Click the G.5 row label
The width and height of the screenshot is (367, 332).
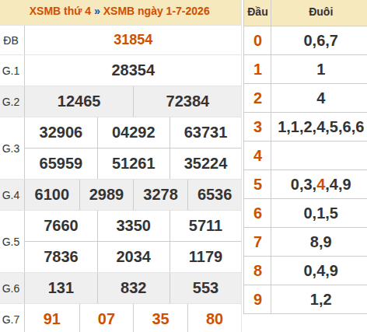pos(11,242)
